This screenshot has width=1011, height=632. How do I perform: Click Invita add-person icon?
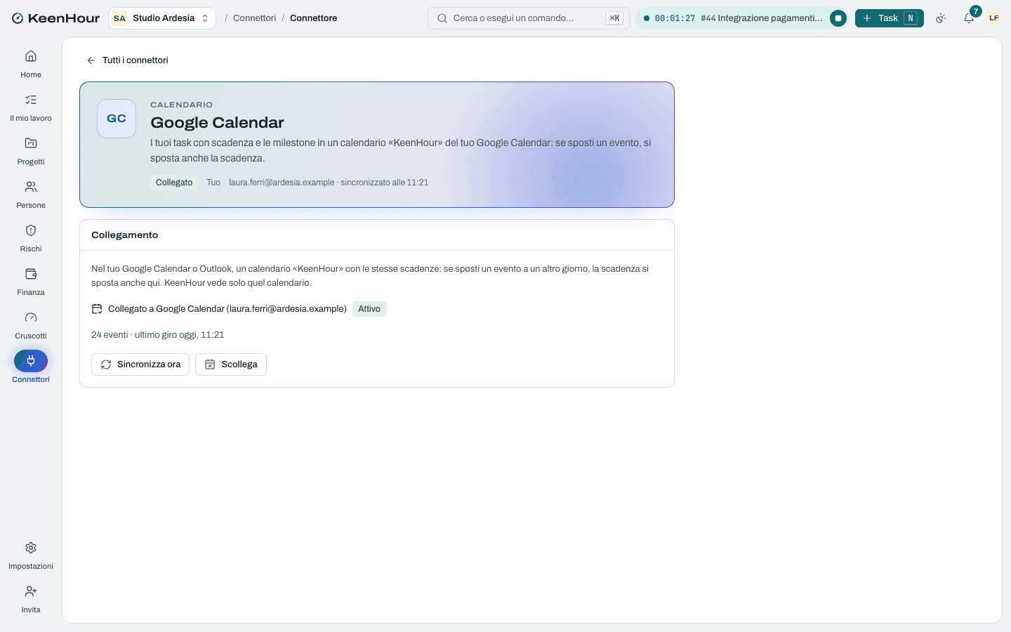[x=31, y=591]
